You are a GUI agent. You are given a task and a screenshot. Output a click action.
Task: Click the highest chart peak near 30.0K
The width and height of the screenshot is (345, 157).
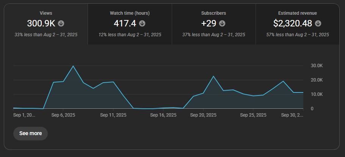tap(73, 66)
